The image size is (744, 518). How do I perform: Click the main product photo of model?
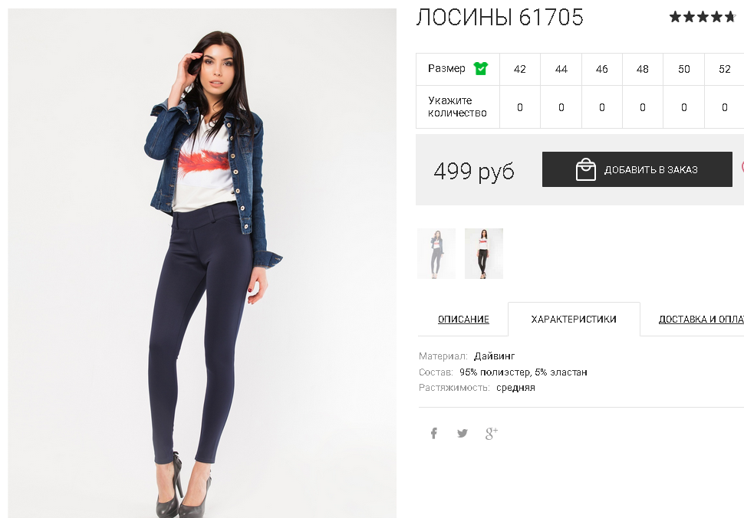(202, 263)
